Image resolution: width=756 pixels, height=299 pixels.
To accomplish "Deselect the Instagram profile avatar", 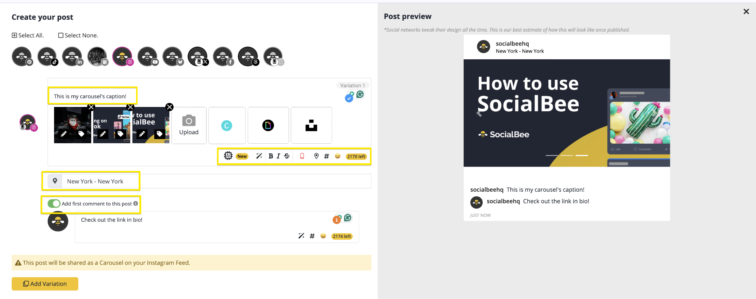I will pos(122,56).
